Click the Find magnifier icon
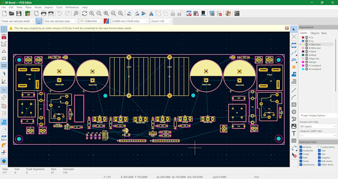This screenshot has height=179, width=338. click(76, 13)
